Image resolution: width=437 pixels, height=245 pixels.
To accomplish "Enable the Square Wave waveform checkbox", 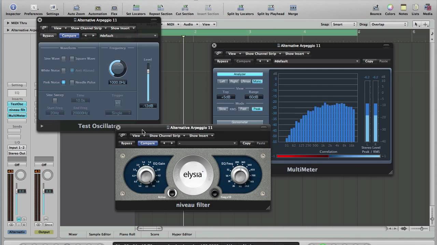I will 72,59.
